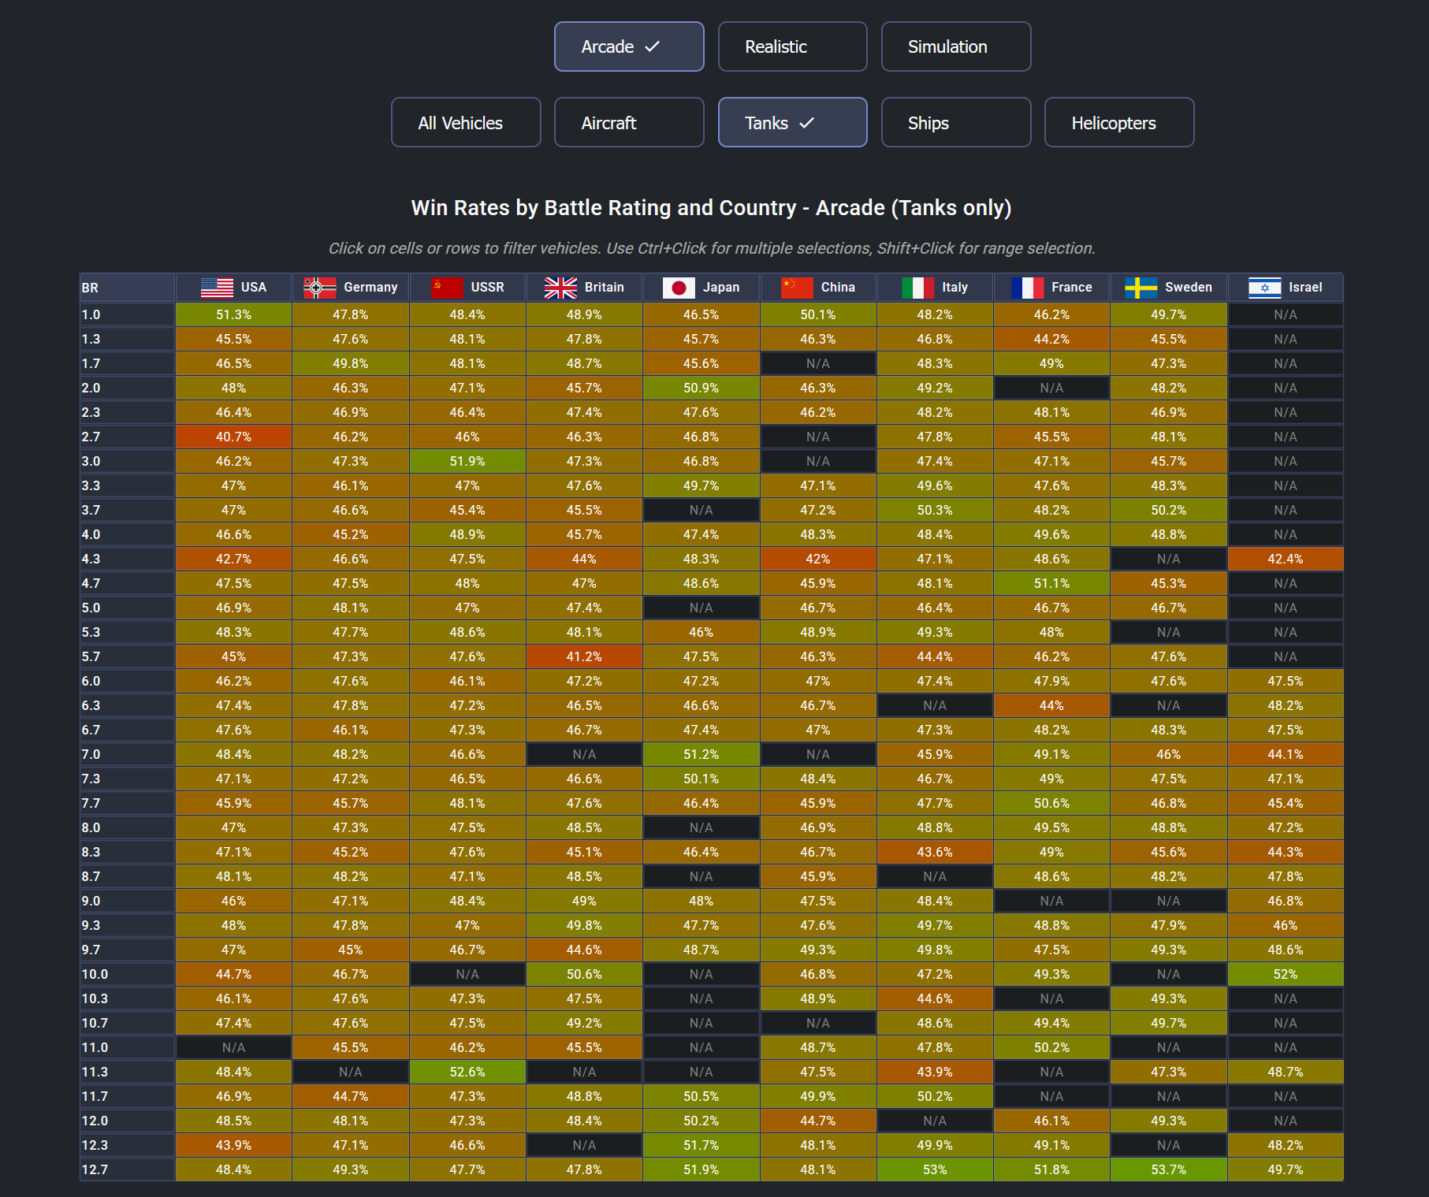Select the 1.0 battle rating row label
Screen dimensions: 1429x1197
[126, 314]
